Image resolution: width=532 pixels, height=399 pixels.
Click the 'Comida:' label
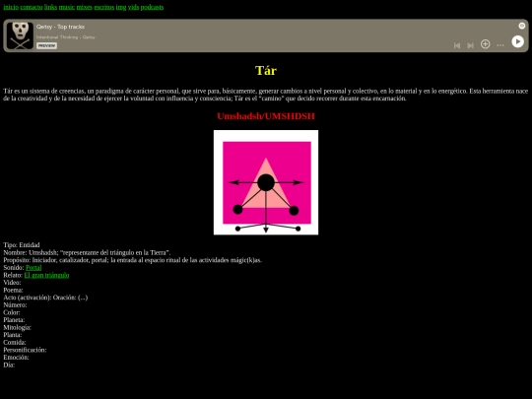(15, 342)
